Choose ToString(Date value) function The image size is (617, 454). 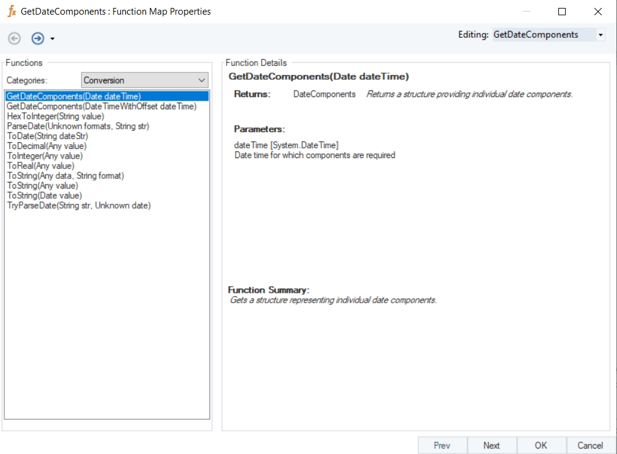(x=45, y=195)
